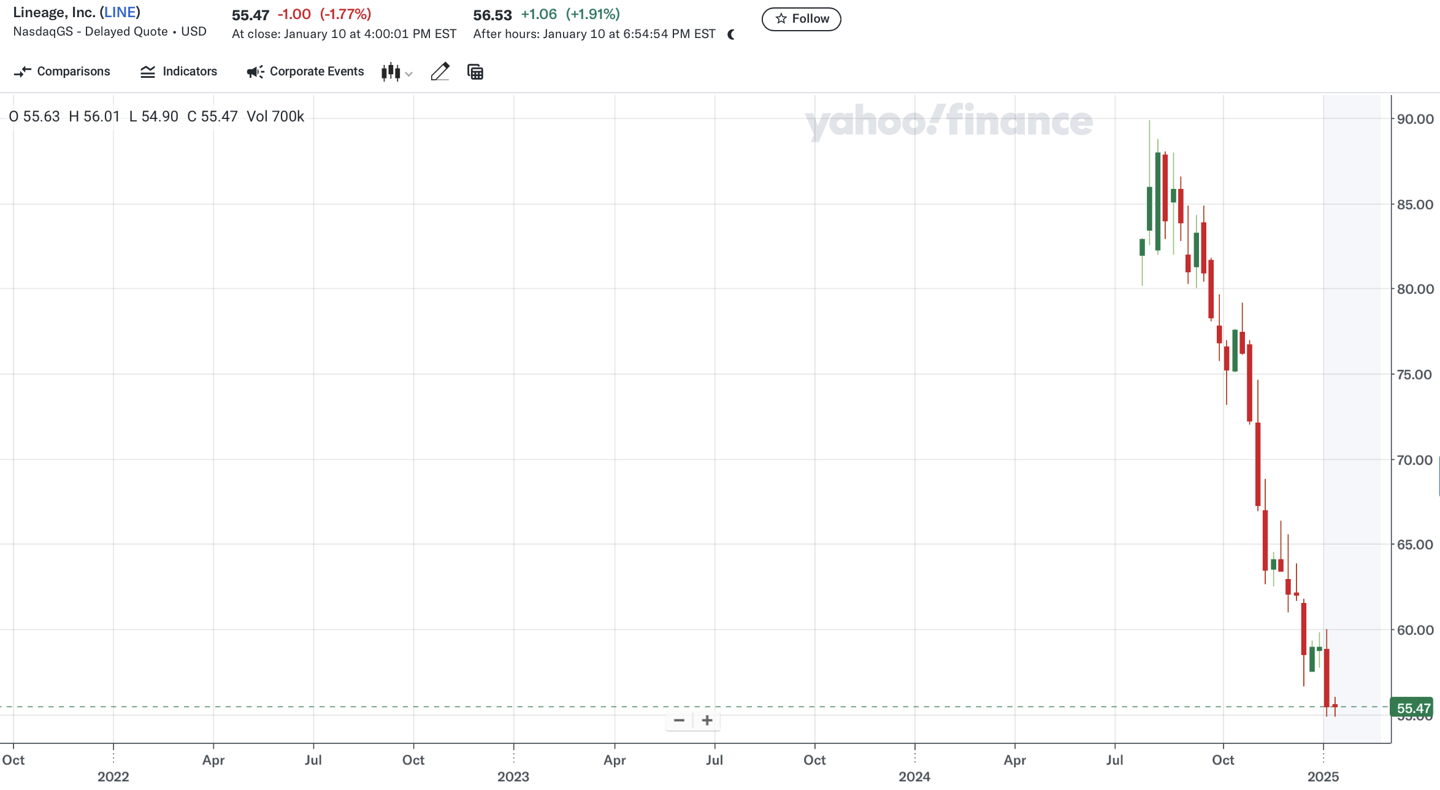The image size is (1440, 790).
Task: Click the 2025 marker on time axis
Action: coord(1323,777)
